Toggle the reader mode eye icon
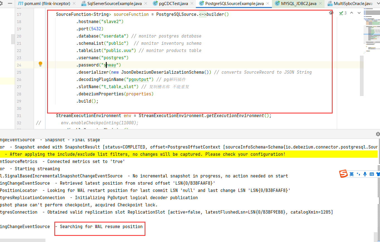The height and width of the screenshot is (242, 380). coord(331,13)
